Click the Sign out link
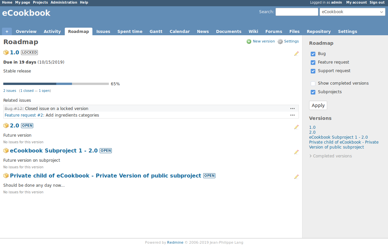The height and width of the screenshot is (246, 388). tap(377, 3)
